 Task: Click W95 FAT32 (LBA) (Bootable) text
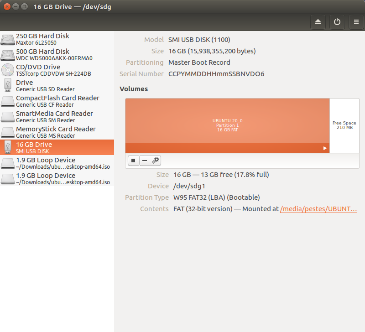click(x=216, y=197)
